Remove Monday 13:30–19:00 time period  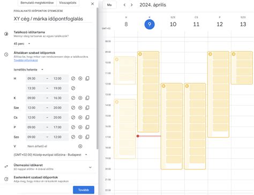[73, 88]
